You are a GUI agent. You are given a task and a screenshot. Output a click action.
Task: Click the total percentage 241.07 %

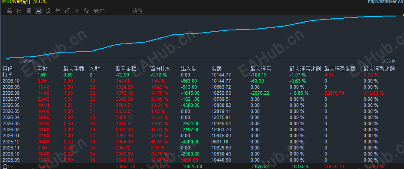[x=160, y=166]
